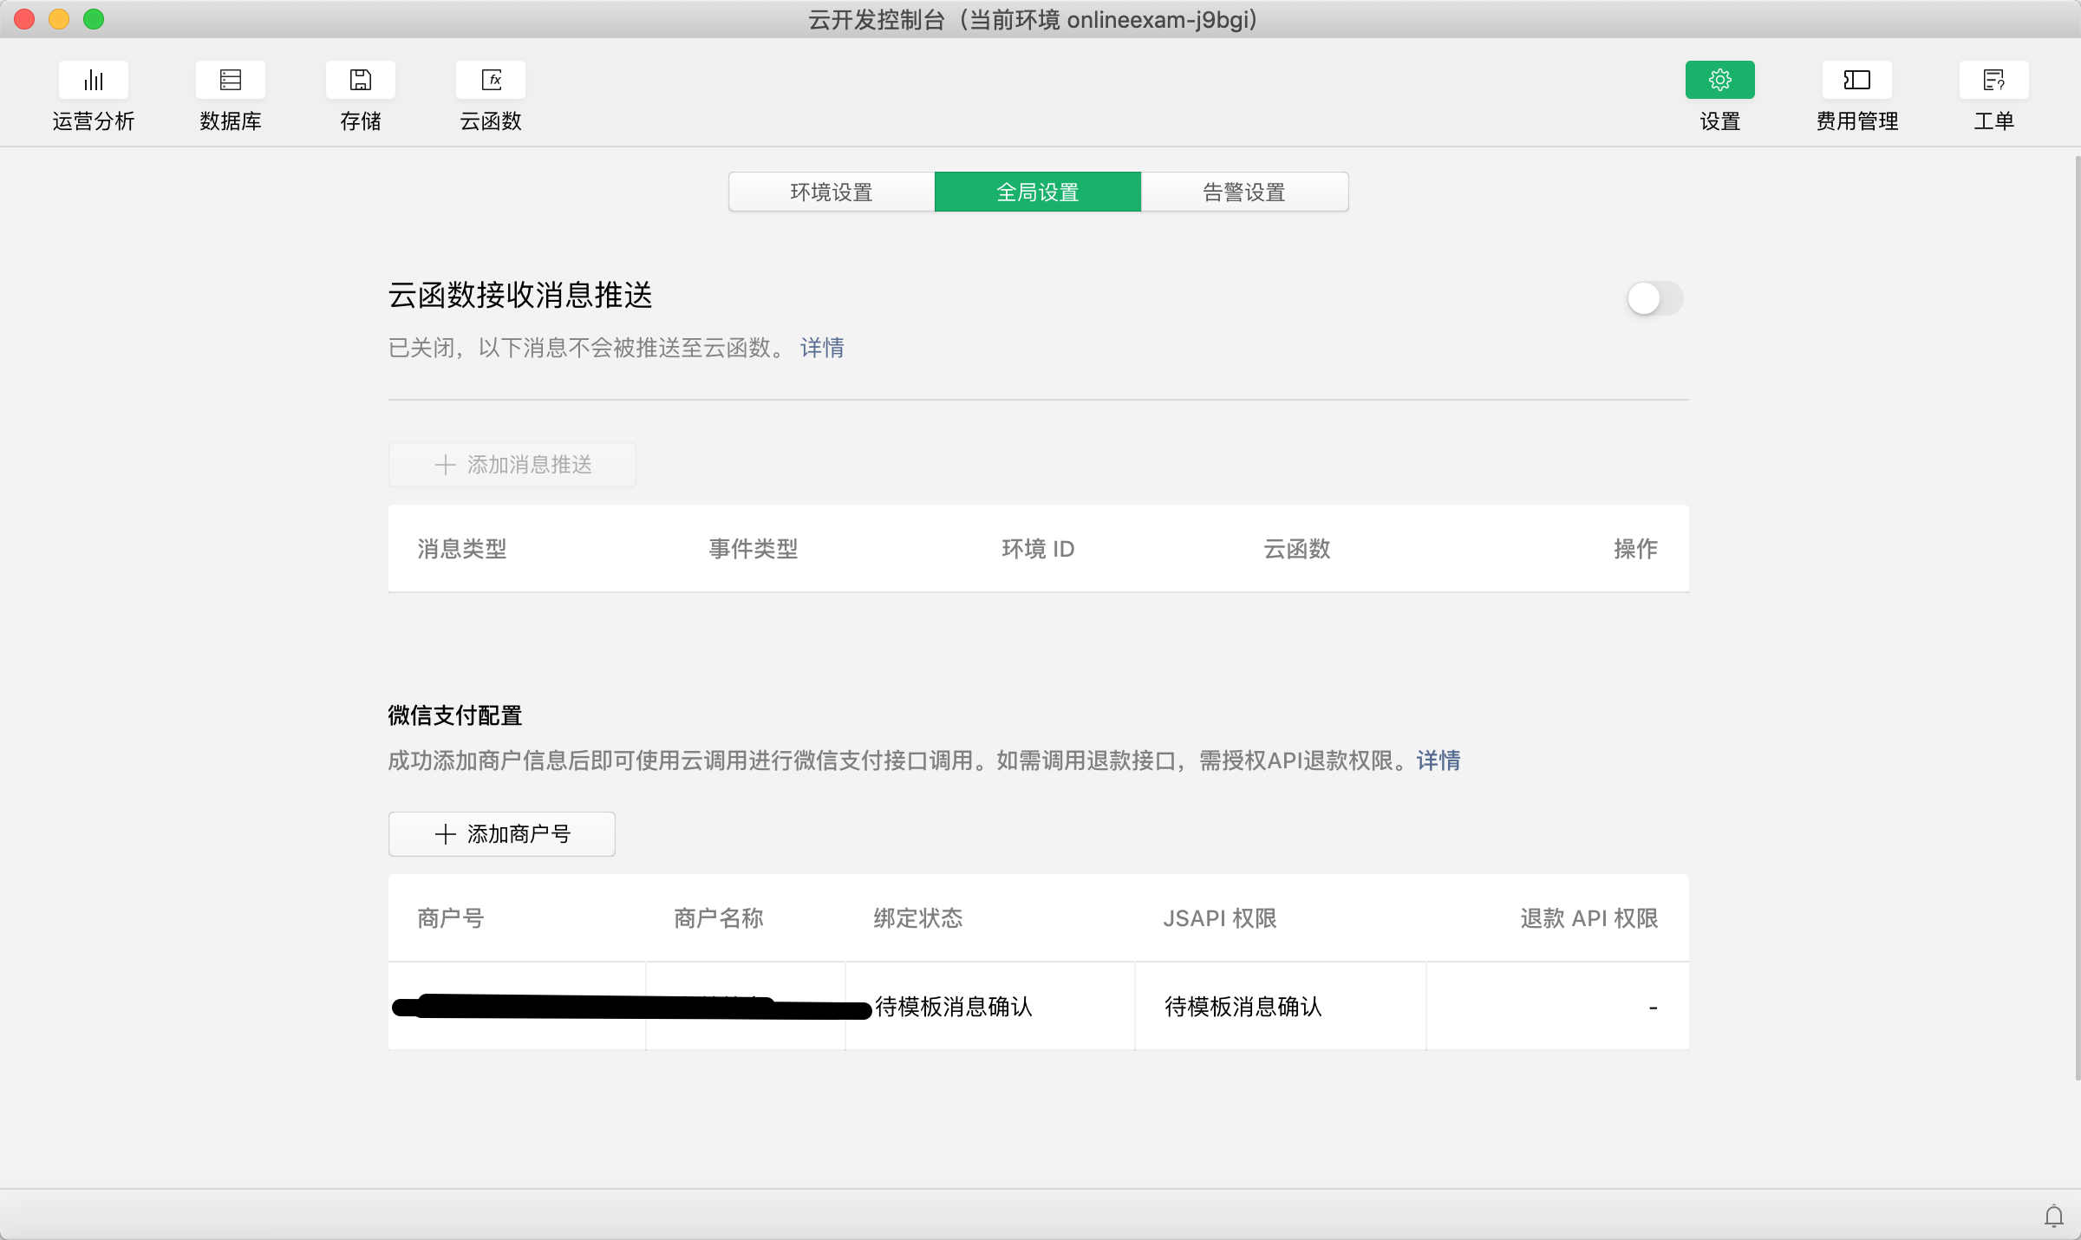Viewport: 2081px width, 1240px height.
Task: Select the 全局设置 tab
Action: (x=1037, y=192)
